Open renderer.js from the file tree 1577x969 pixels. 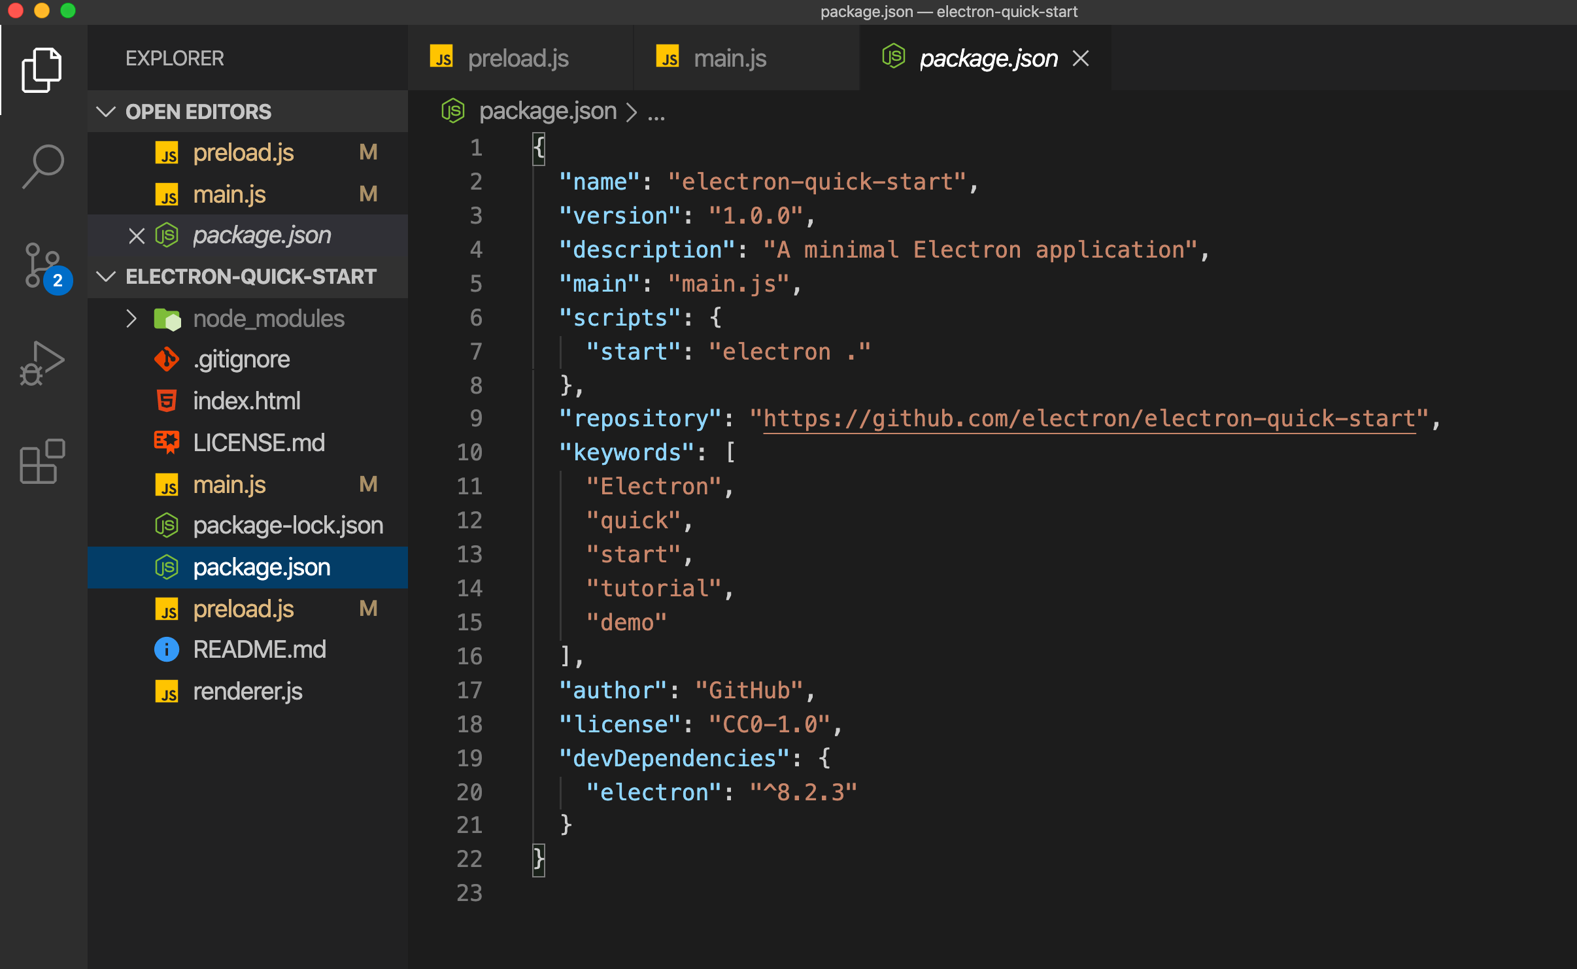pos(247,691)
